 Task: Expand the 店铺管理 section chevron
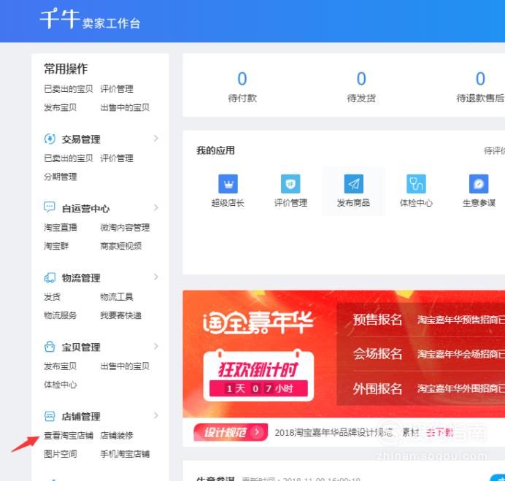[156, 415]
